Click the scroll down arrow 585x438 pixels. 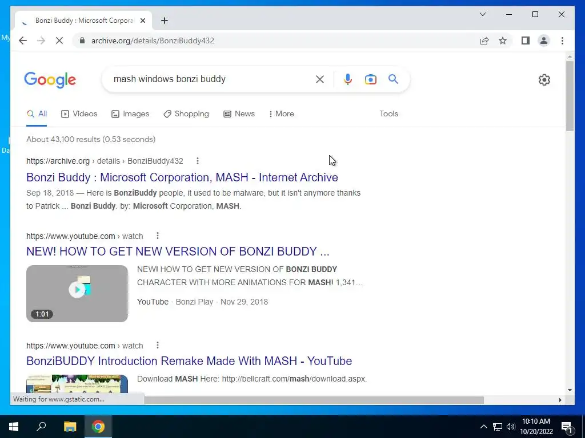pos(570,390)
